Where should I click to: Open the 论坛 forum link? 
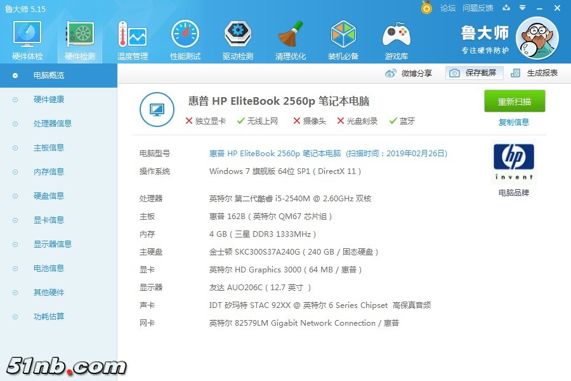[x=448, y=8]
